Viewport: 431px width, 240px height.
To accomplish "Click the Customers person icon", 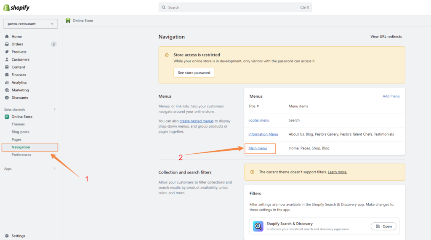I will [7, 59].
